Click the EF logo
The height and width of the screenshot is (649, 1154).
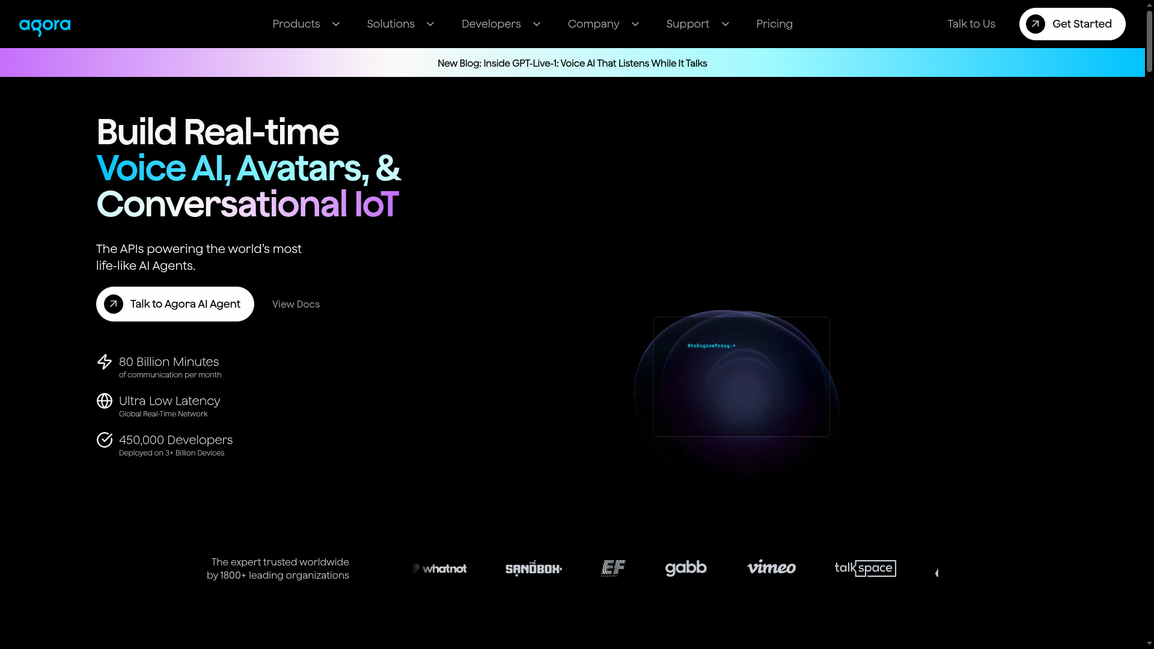(x=613, y=568)
